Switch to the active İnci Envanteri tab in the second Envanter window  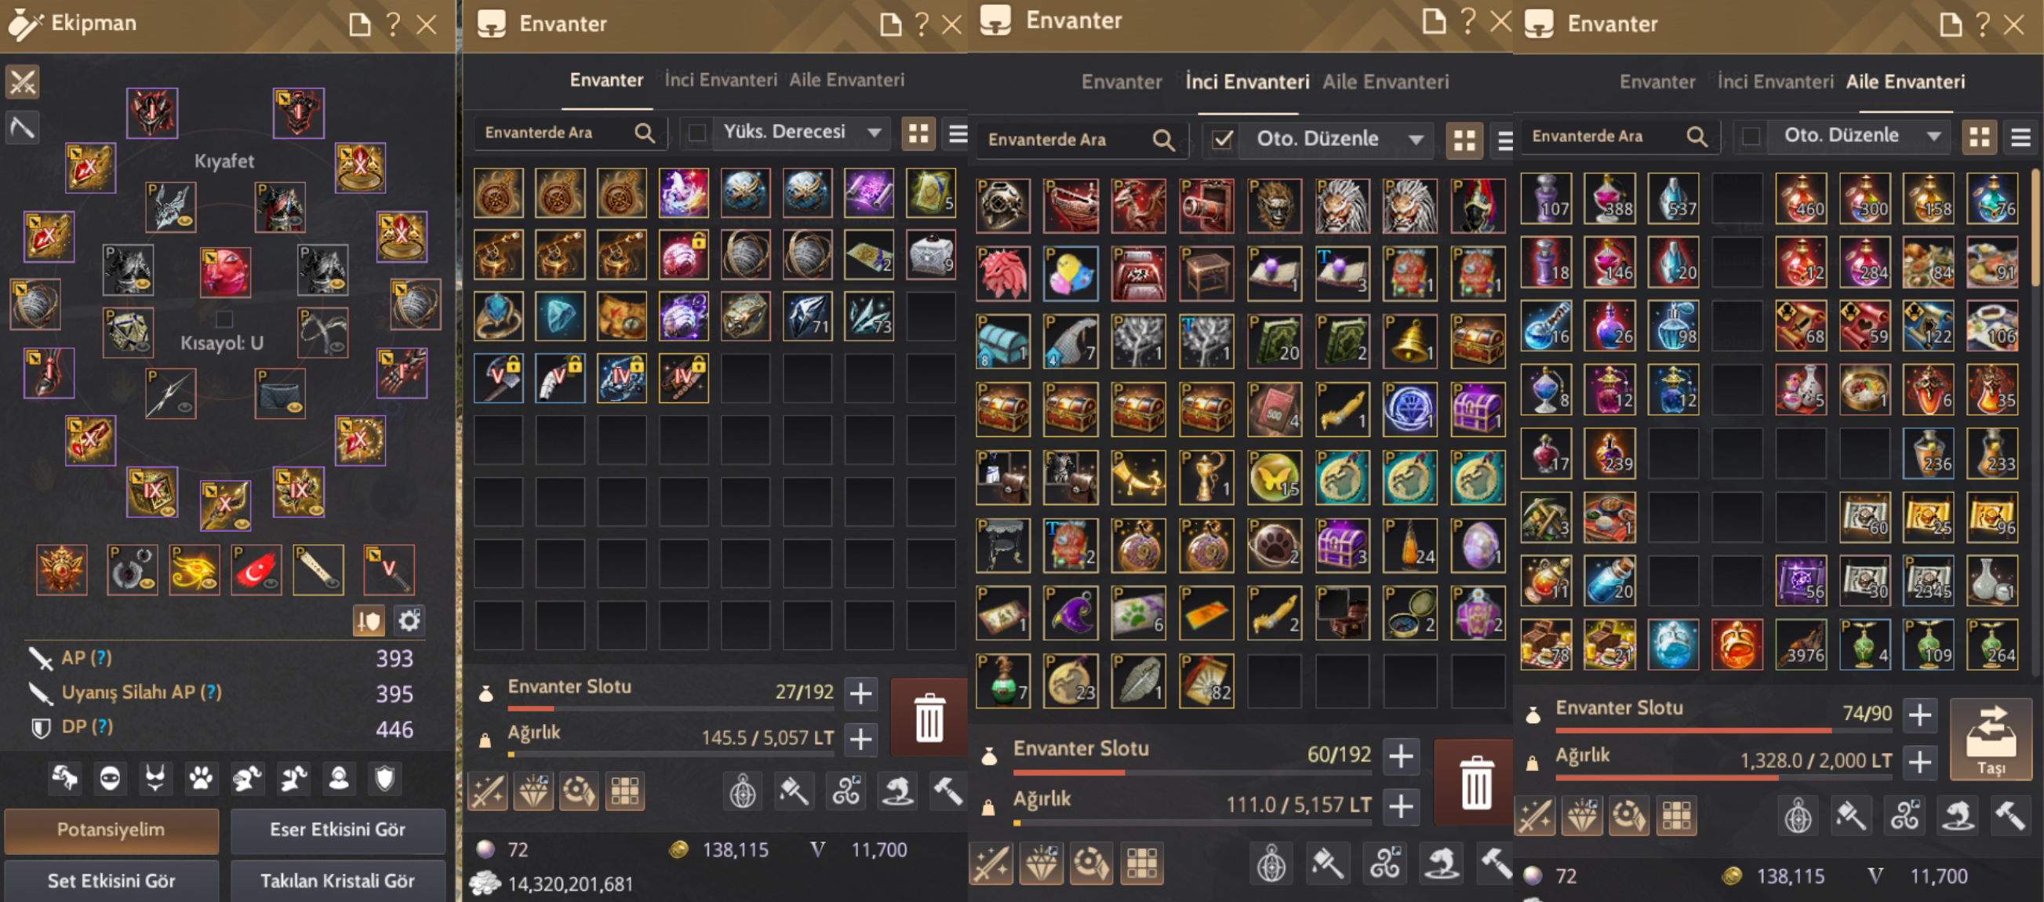click(x=1246, y=82)
